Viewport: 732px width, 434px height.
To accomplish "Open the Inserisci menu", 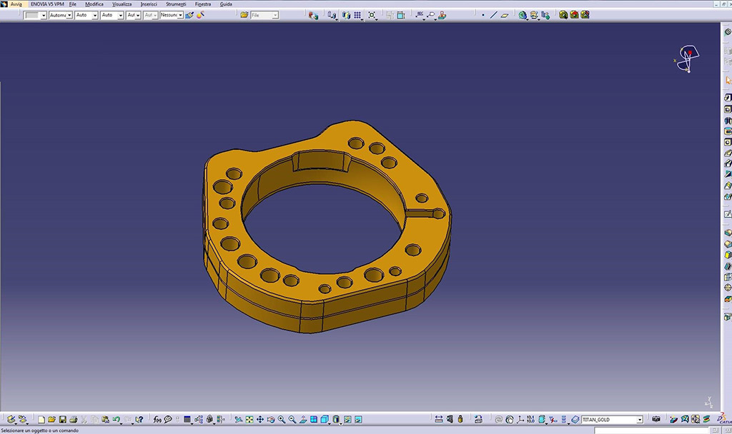I will (149, 4).
